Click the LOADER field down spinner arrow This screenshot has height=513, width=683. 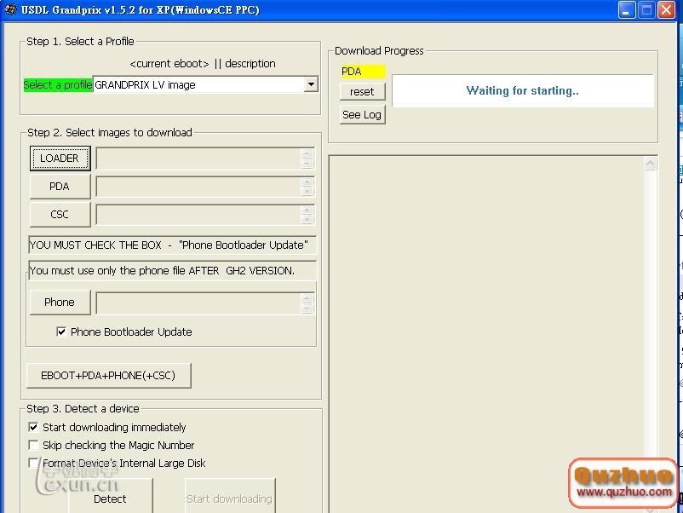tap(307, 164)
